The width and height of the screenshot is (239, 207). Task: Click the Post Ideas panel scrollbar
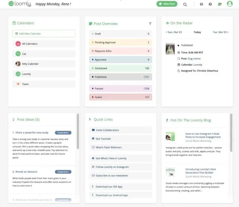(78, 132)
